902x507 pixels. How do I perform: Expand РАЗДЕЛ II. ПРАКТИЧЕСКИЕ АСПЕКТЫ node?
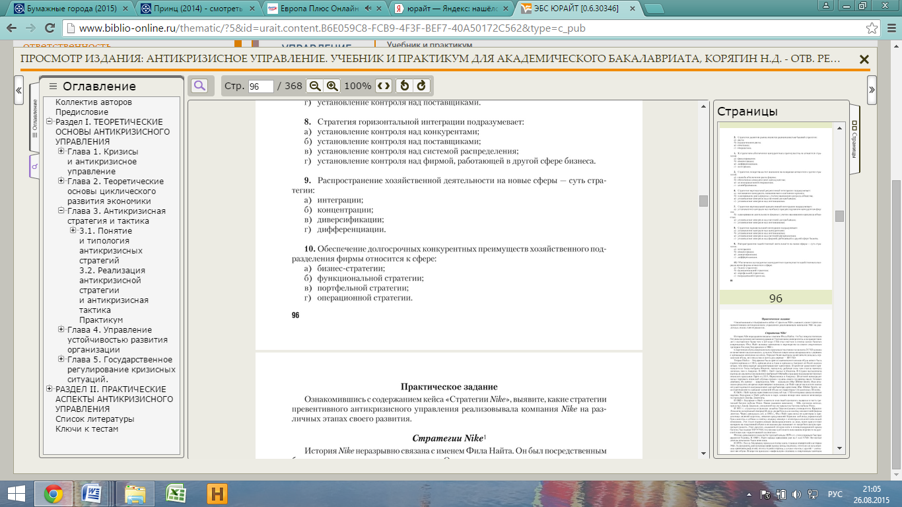[x=50, y=389]
